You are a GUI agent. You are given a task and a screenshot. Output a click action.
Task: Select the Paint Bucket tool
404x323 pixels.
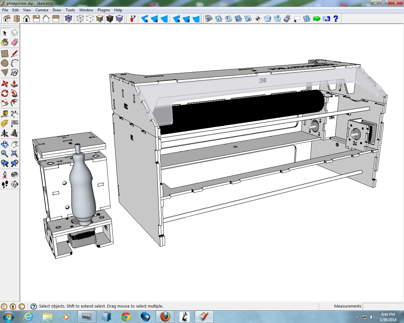point(5,42)
